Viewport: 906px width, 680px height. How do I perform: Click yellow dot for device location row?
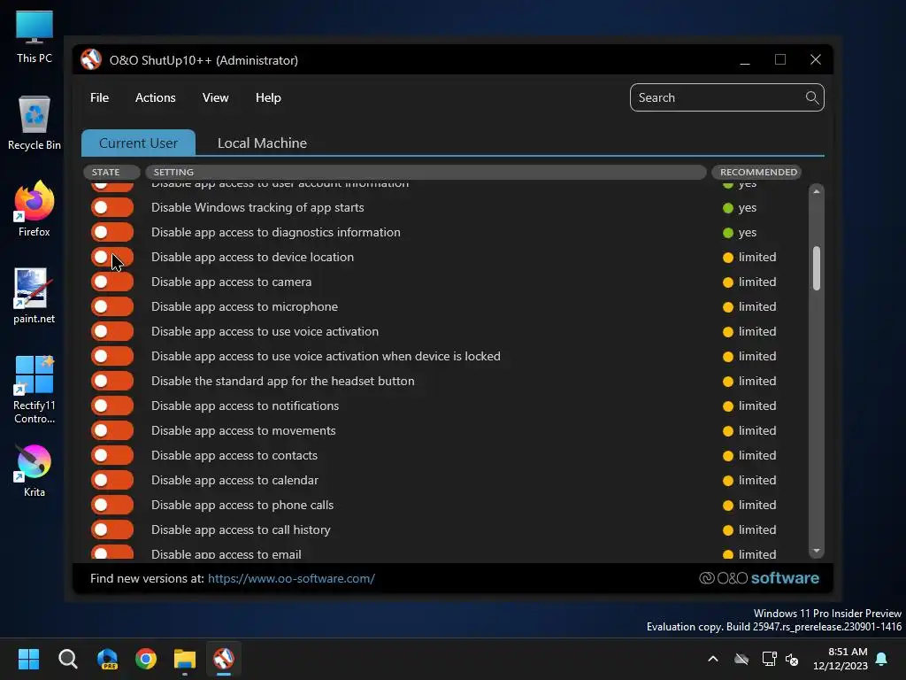tap(728, 258)
